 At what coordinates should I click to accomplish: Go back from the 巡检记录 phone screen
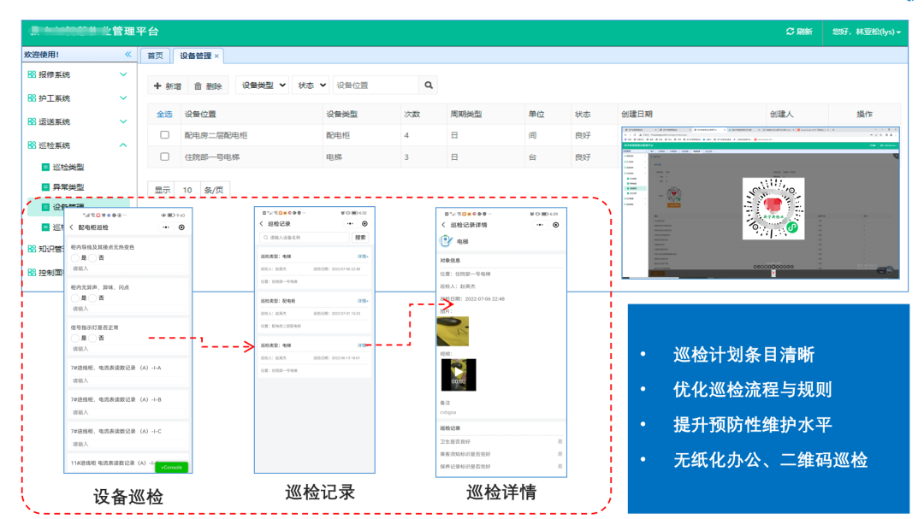(x=262, y=224)
